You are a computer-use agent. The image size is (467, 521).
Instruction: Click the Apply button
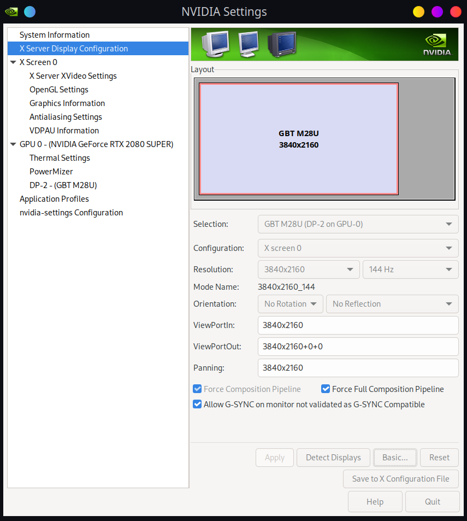[x=275, y=458]
